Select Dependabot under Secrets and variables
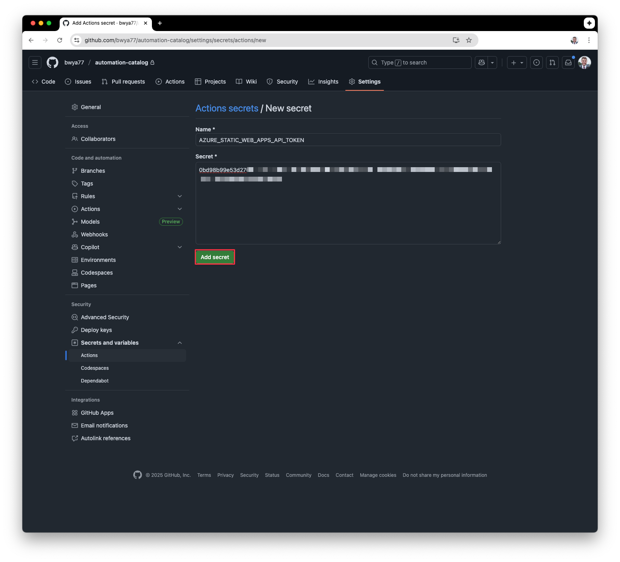 click(x=95, y=381)
